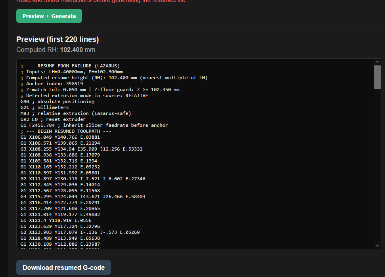Download the resumed G-code file
385x277 pixels.
click(x=63, y=267)
